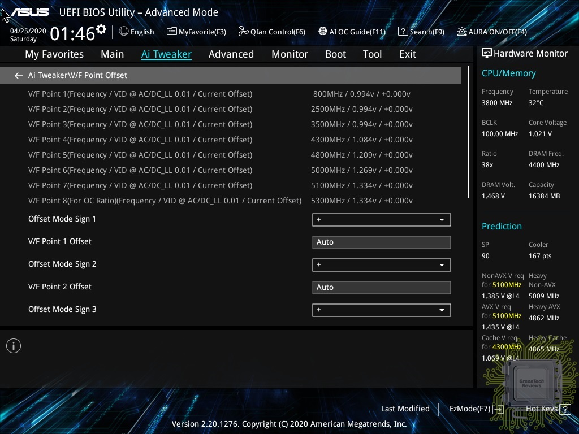Click the CPU/Memory heading

[x=508, y=73]
